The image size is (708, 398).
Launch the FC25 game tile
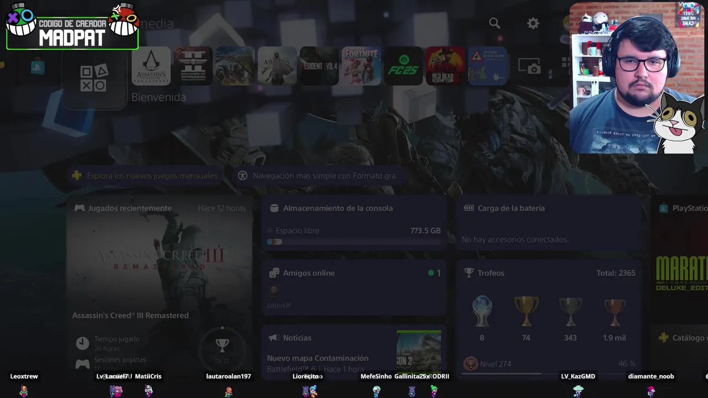(403, 66)
